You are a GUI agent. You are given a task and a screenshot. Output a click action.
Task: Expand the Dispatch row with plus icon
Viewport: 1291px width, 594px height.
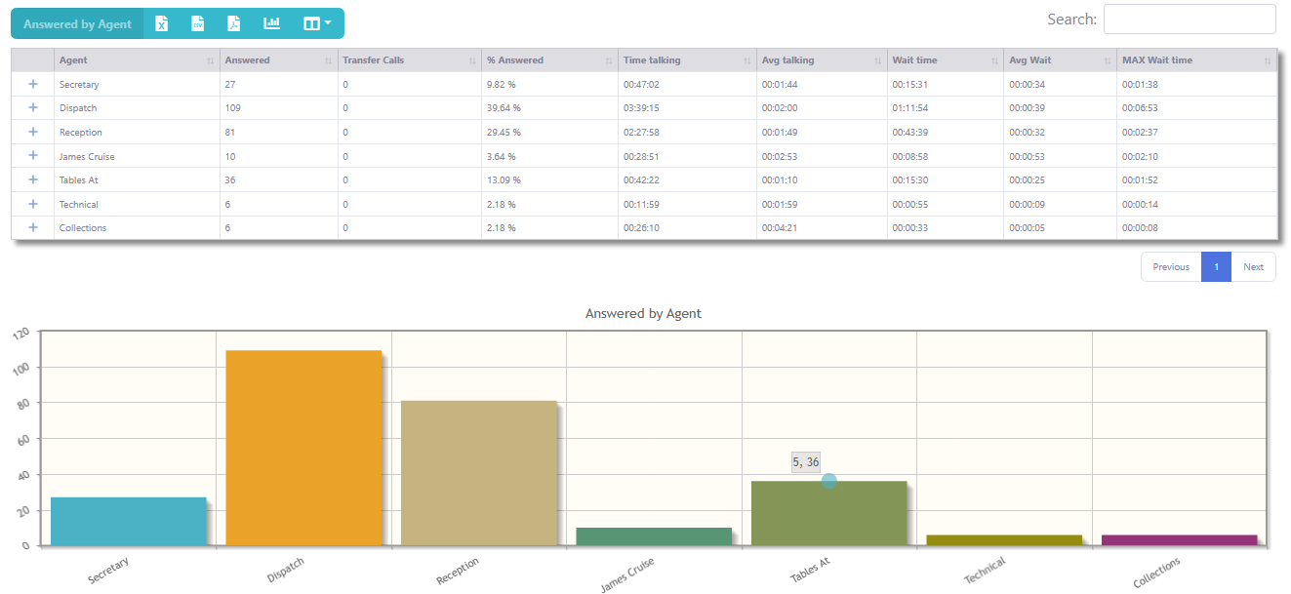[33, 108]
